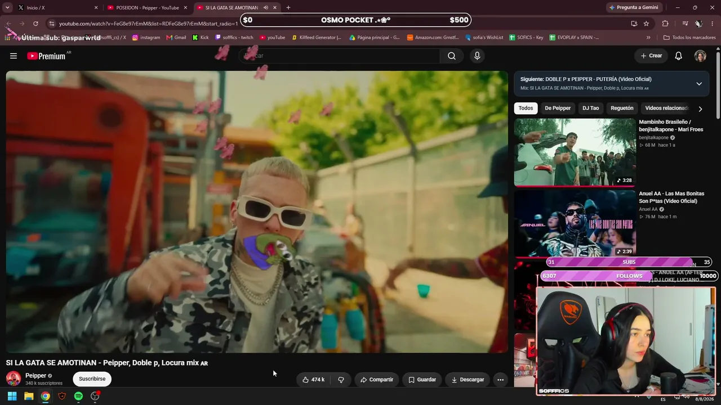Image resolution: width=721 pixels, height=405 pixels.
Task: Select the Reguetón filter chip
Action: (622, 108)
